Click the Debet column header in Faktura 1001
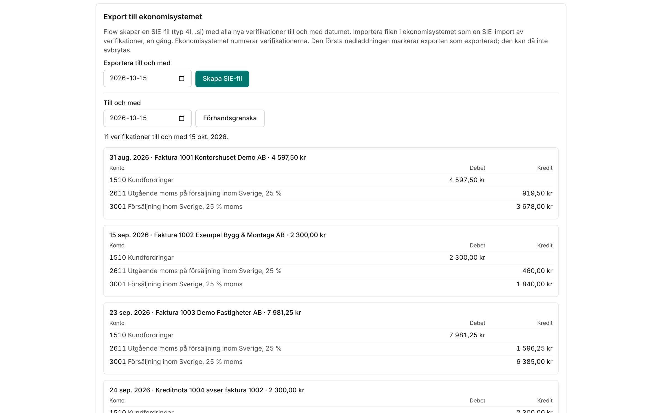 pos(477,168)
